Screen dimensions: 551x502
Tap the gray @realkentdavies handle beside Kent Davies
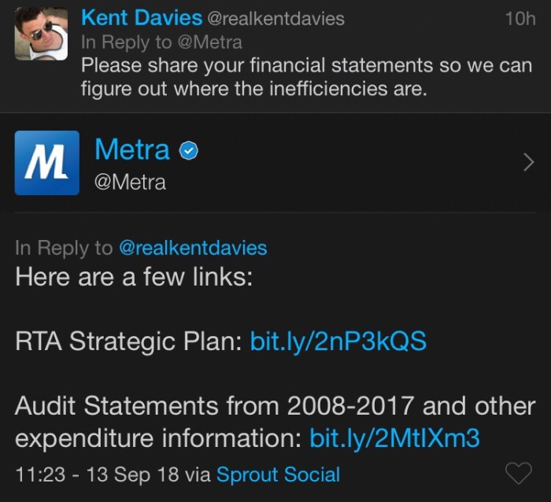coord(275,19)
